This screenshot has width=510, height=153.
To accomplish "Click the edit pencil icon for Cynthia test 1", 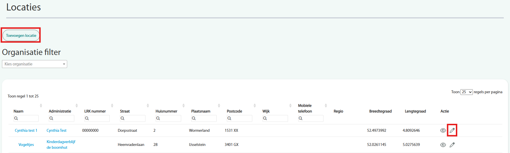I will pos(452,130).
